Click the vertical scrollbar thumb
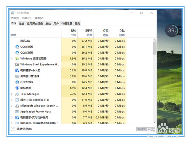Viewport: 191px width, 143px height. 155,48
